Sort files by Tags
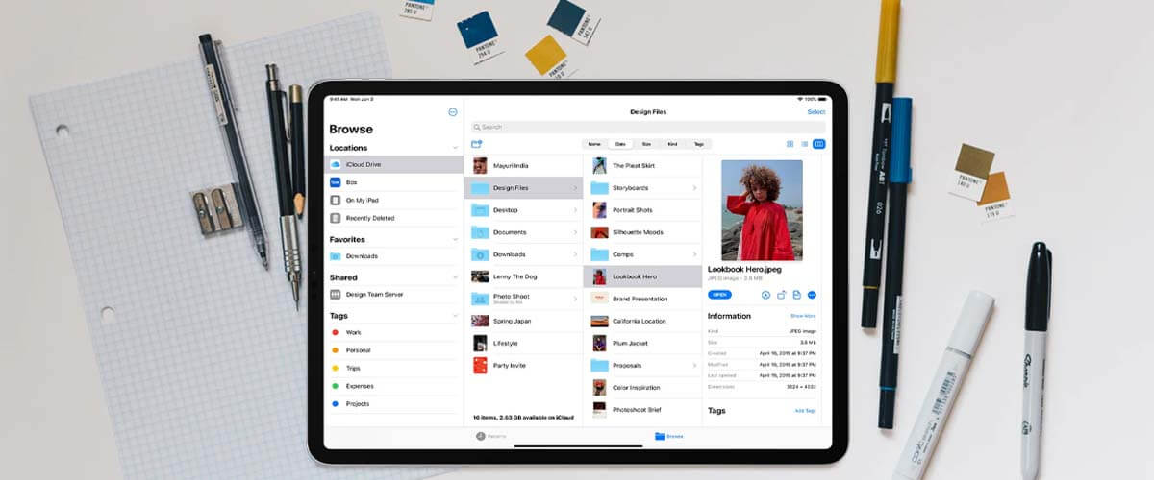 pyautogui.click(x=698, y=144)
